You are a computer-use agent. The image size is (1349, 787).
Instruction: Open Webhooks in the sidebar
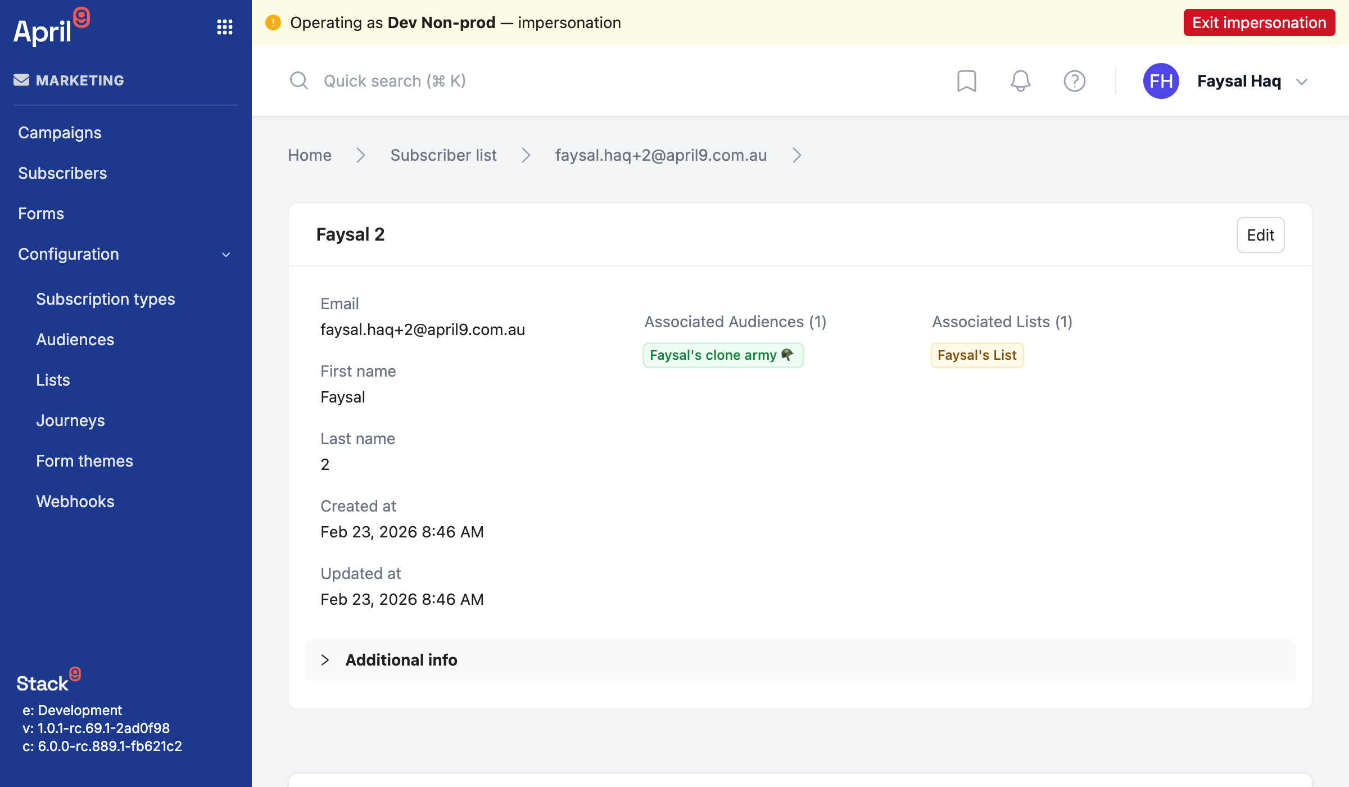[75, 501]
